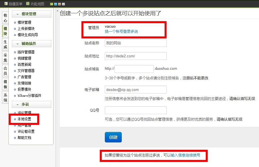Choose the tan color theme swatch

(59, 4)
